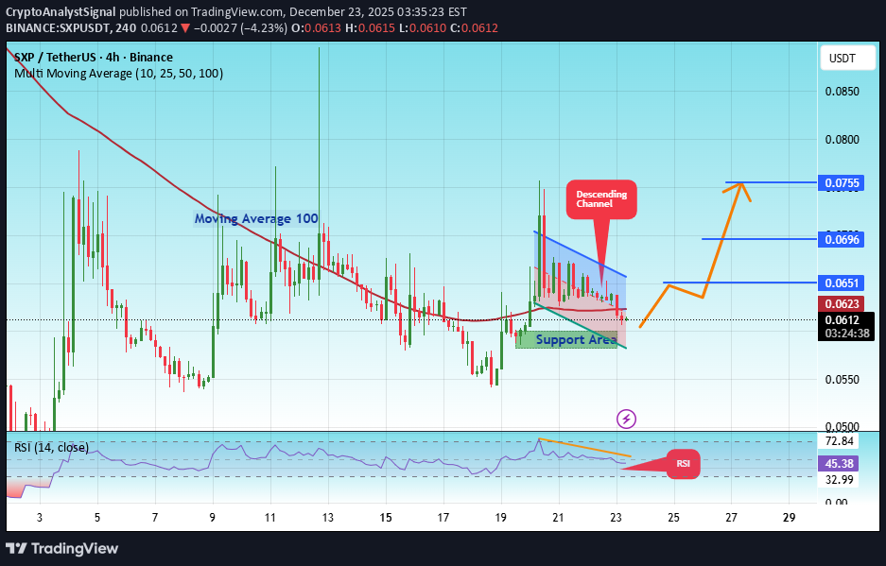
Task: Click the purple lightning quick-trade icon
Action: click(626, 419)
